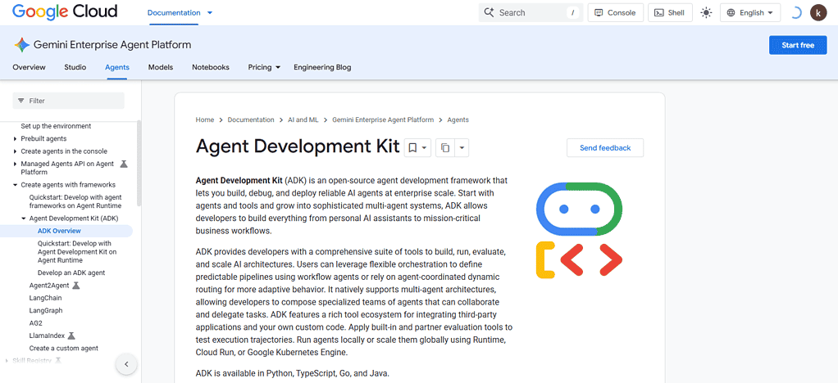
Task: Open the Documentation breadcrumb link
Action: click(x=251, y=120)
